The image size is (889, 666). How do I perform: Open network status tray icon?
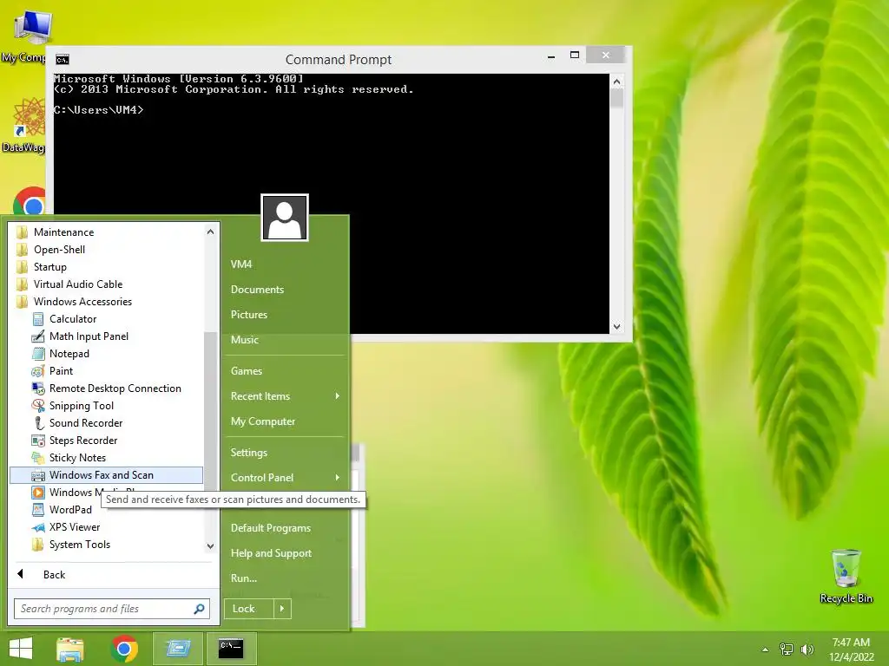tap(787, 650)
